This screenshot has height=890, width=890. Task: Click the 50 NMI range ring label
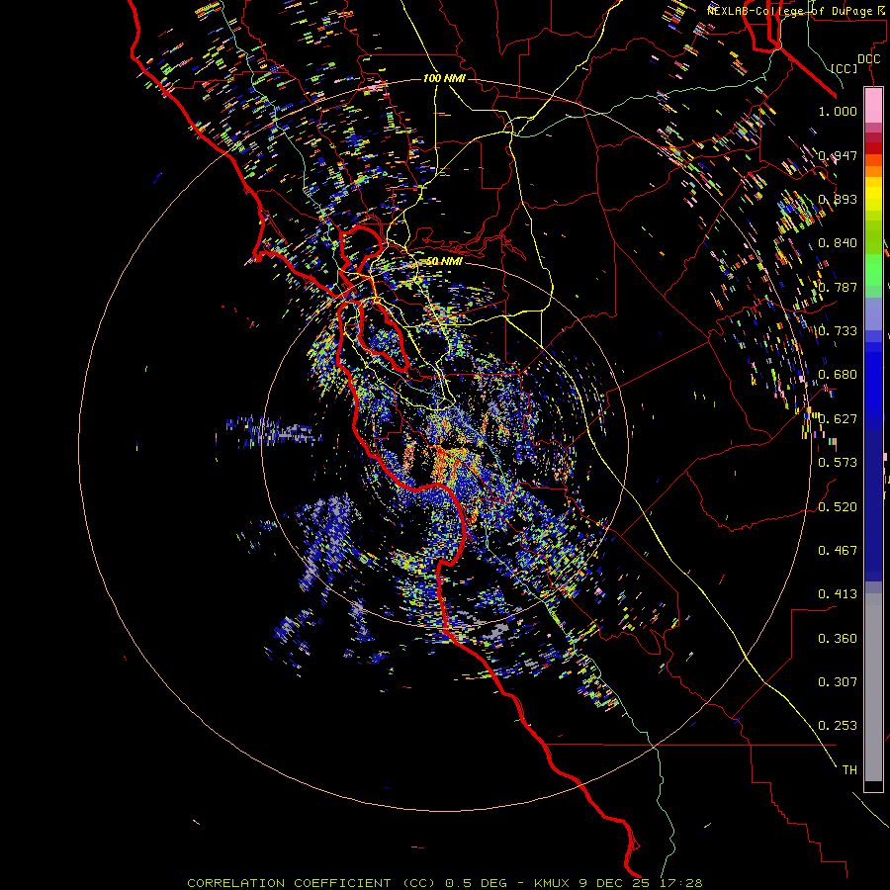[x=444, y=261]
